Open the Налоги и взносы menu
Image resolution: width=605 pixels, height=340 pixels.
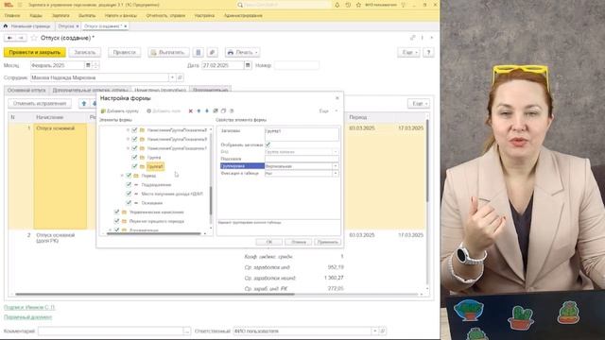click(121, 16)
